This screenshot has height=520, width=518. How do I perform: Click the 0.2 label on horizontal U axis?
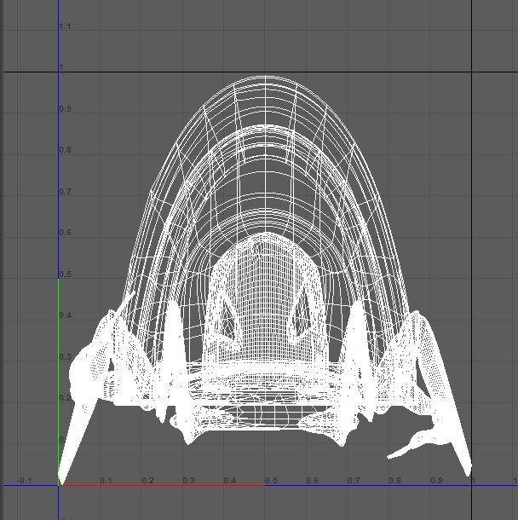click(147, 481)
